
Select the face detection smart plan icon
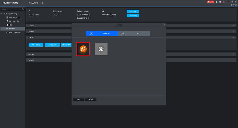pos(101,49)
